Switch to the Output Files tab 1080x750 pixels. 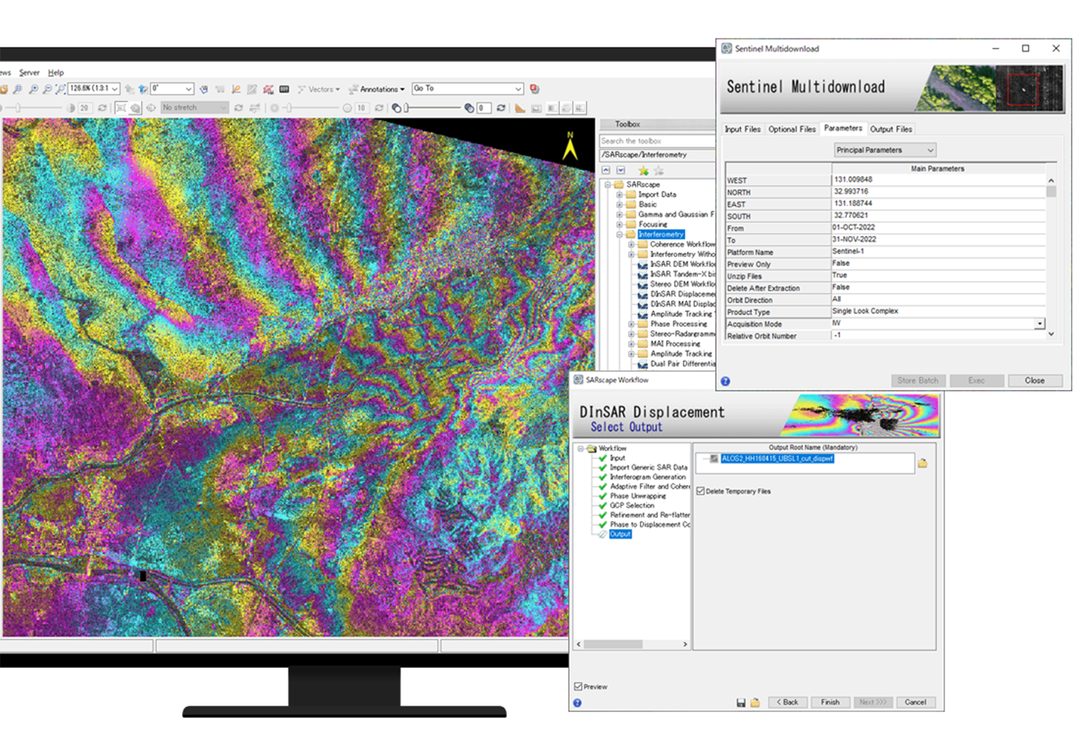coord(890,129)
